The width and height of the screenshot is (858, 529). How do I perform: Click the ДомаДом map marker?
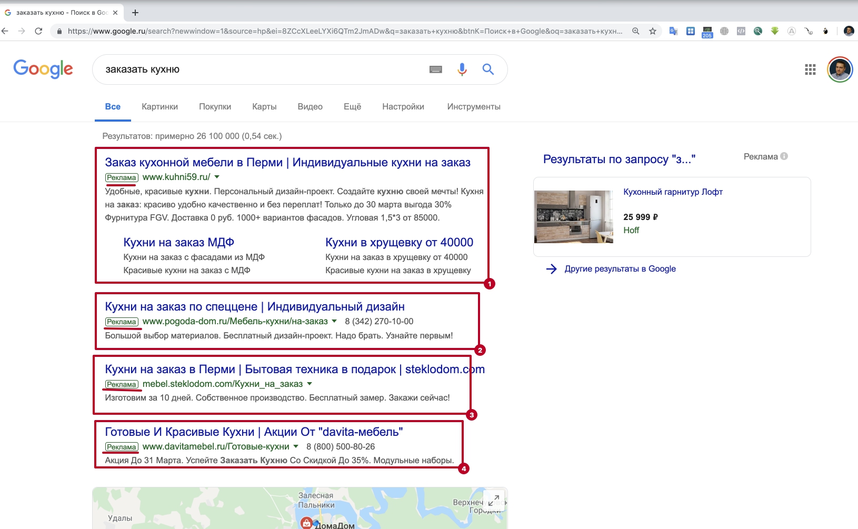point(306,523)
